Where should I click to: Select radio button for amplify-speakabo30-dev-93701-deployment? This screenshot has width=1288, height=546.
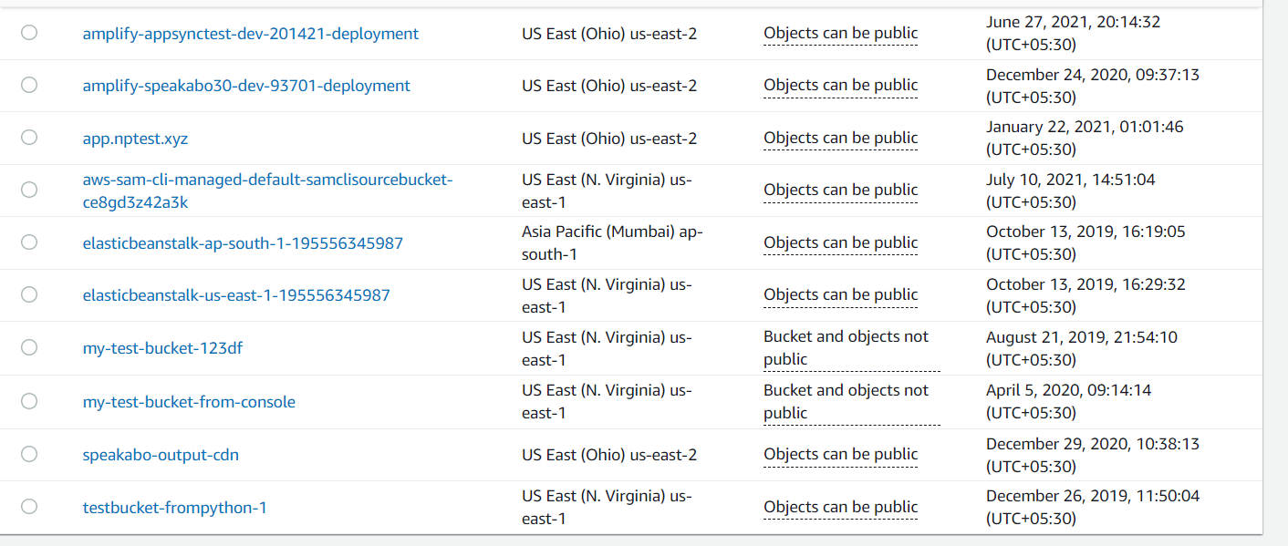click(x=29, y=85)
